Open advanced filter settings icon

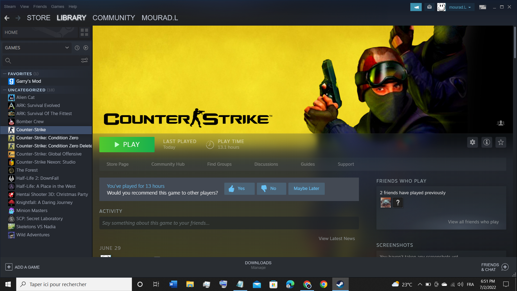click(x=84, y=61)
